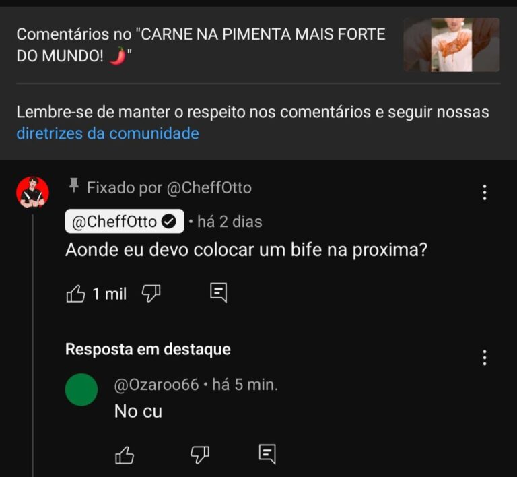Reply to the pinned comment via reply icon
The image size is (517, 477).
tap(219, 292)
